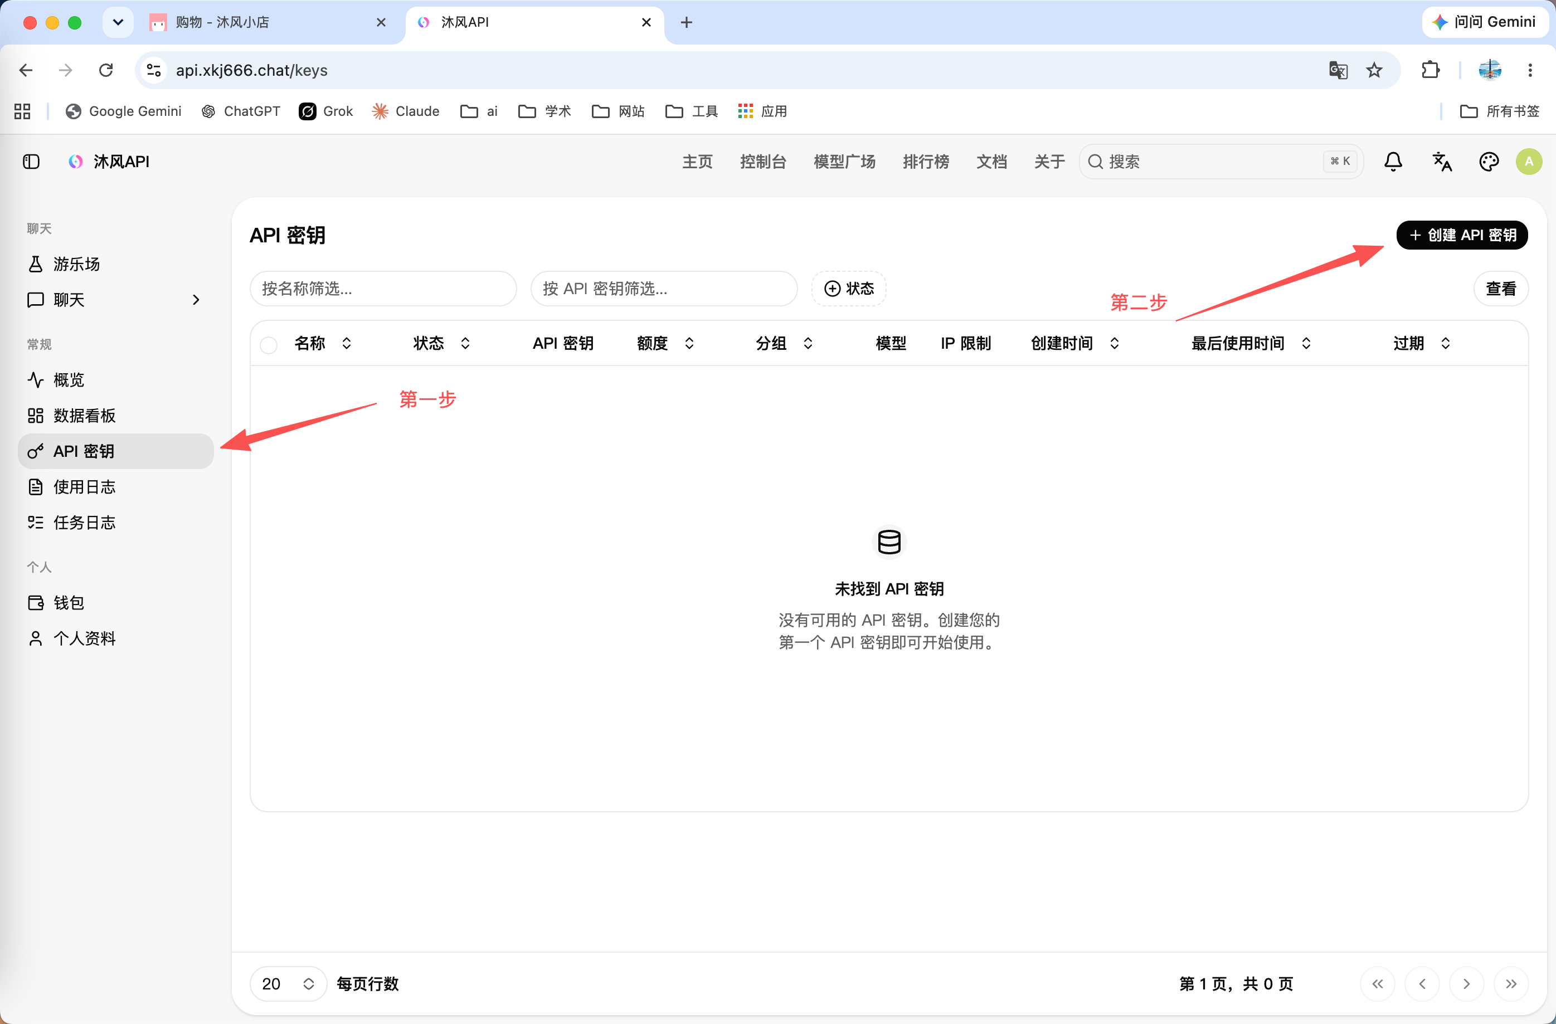The width and height of the screenshot is (1556, 1024).
Task: Click the browser forward arrow
Action: (65, 70)
